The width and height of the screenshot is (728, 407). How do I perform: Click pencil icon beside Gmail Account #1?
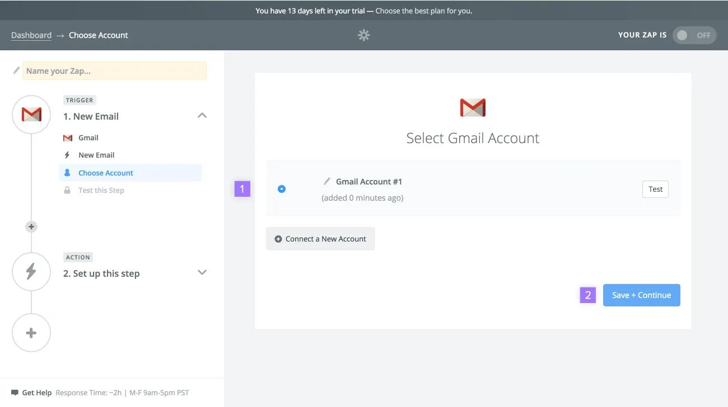tap(327, 181)
